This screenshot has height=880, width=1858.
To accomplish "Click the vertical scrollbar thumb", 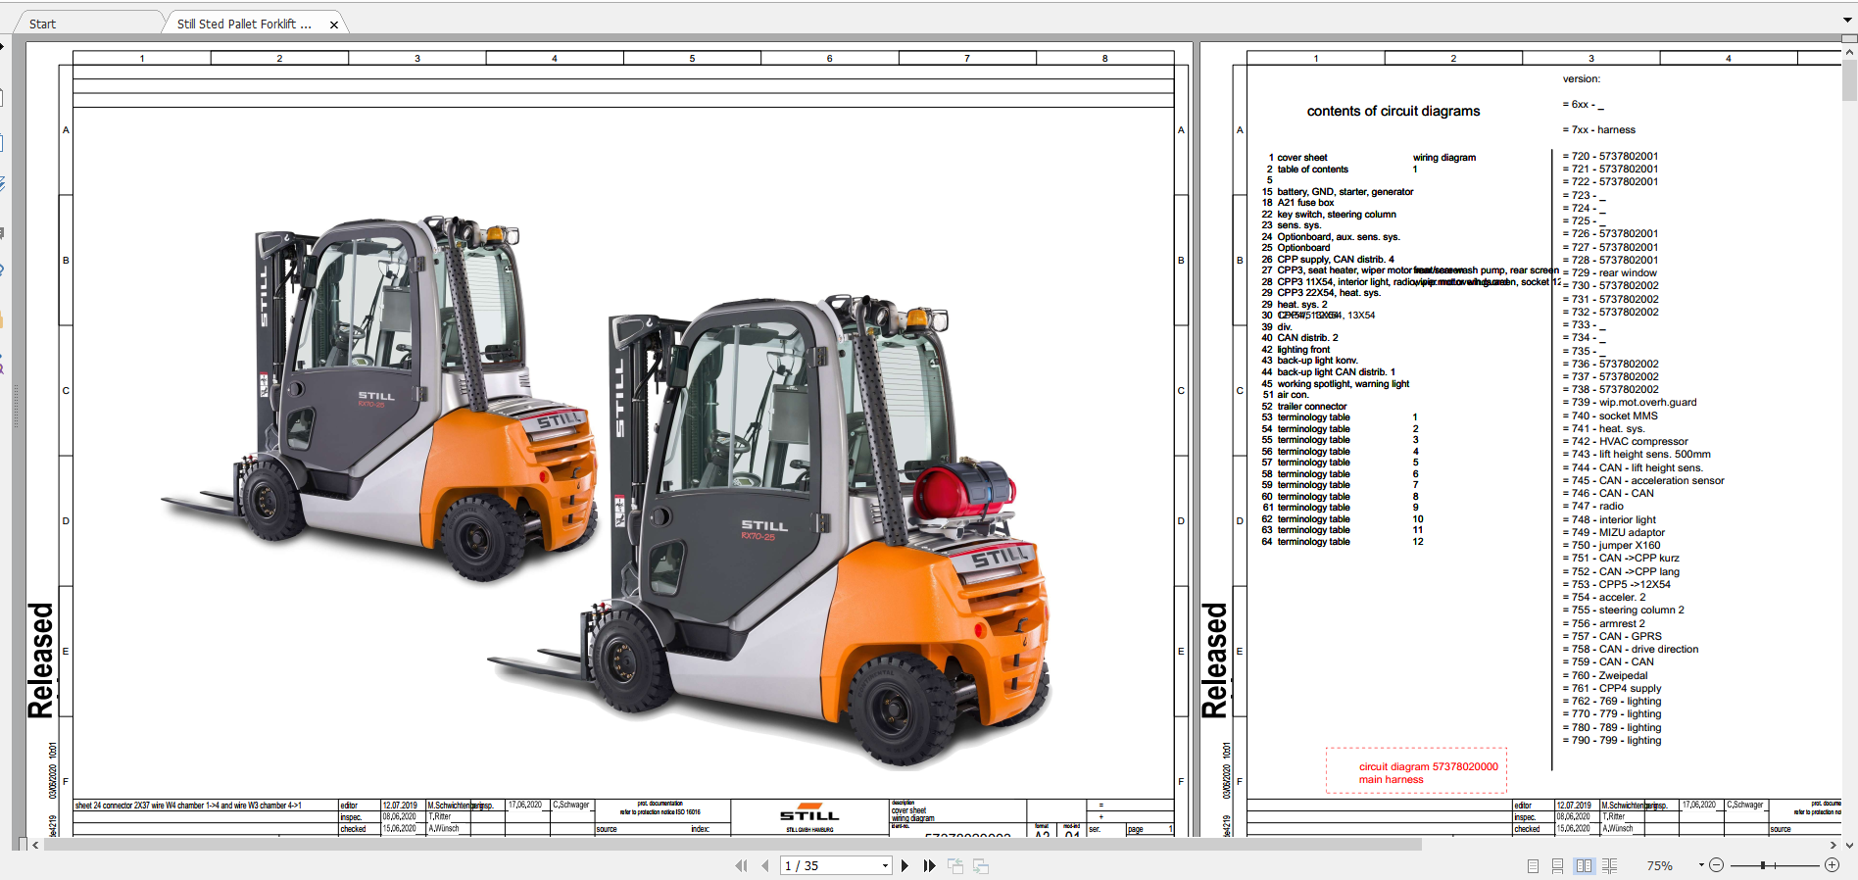I will click(1849, 78).
